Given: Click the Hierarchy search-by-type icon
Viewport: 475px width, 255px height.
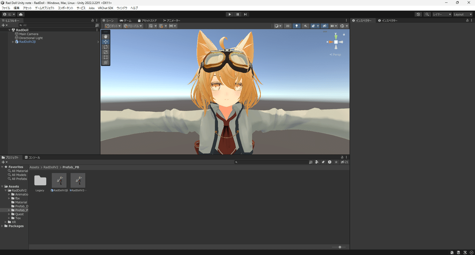Looking at the screenshot, I should tap(97, 25).
